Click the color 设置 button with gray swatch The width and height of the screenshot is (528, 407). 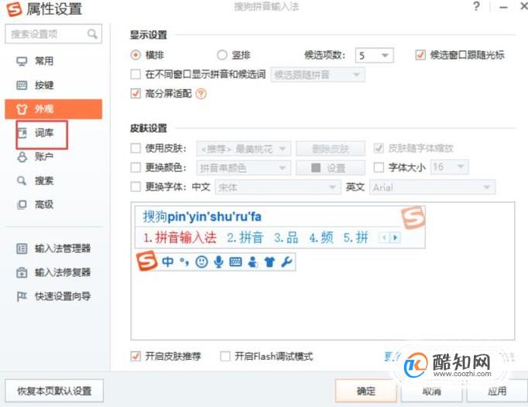(331, 168)
